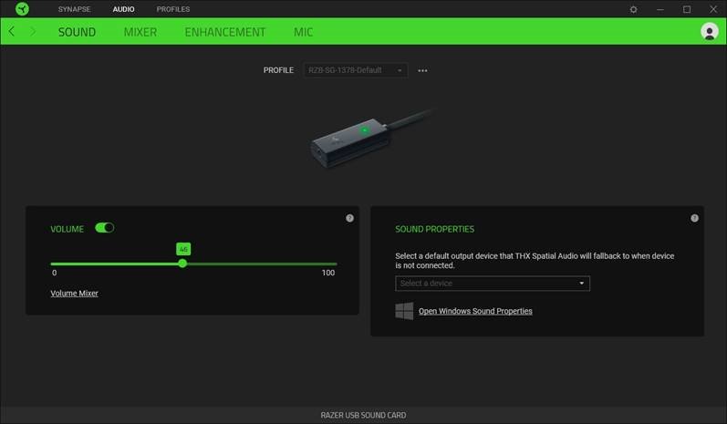The height and width of the screenshot is (424, 727).
Task: Switch to the Synapse tab
Action: pyautogui.click(x=74, y=9)
